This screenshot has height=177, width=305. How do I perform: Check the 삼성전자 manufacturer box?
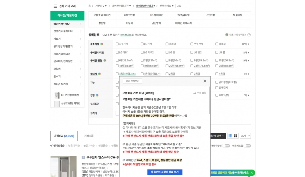tap(117, 44)
